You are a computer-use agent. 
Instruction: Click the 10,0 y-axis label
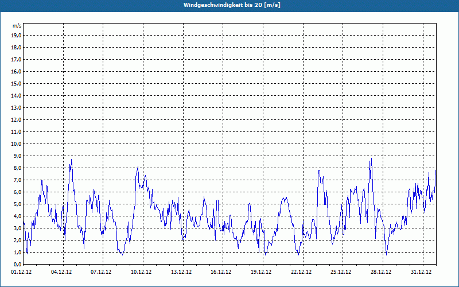point(16,144)
